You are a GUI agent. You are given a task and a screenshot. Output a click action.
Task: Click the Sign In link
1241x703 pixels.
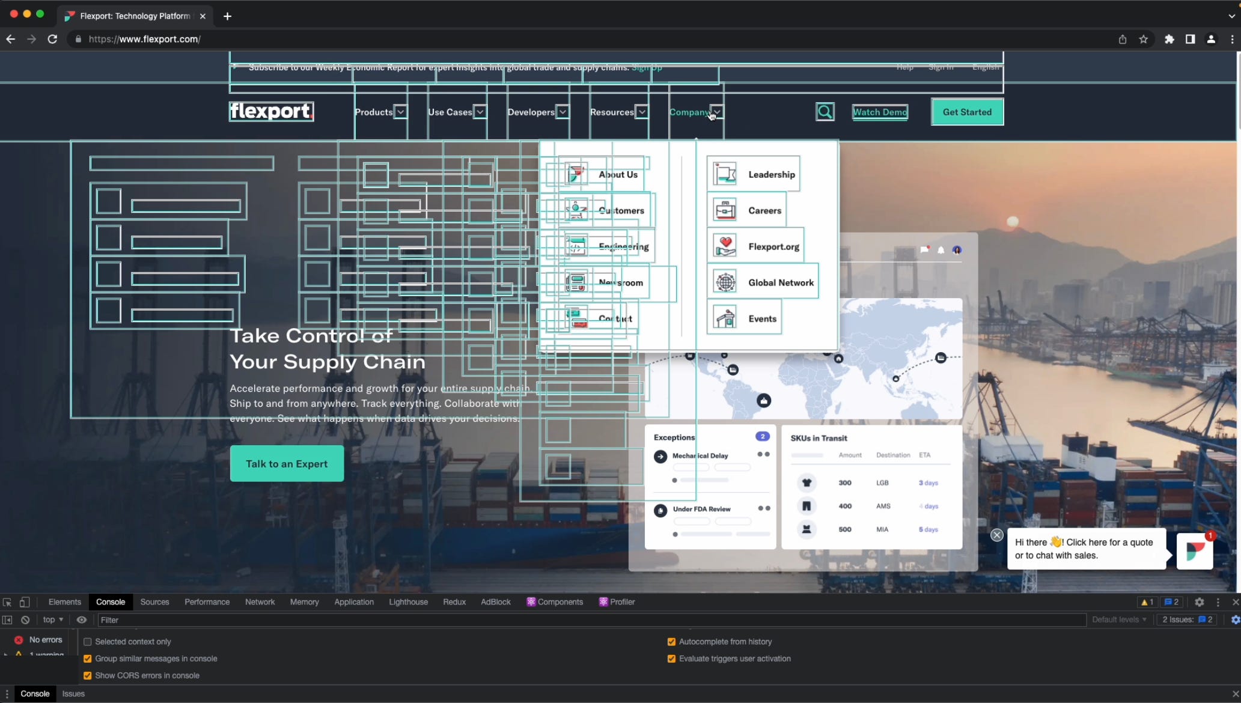click(941, 67)
